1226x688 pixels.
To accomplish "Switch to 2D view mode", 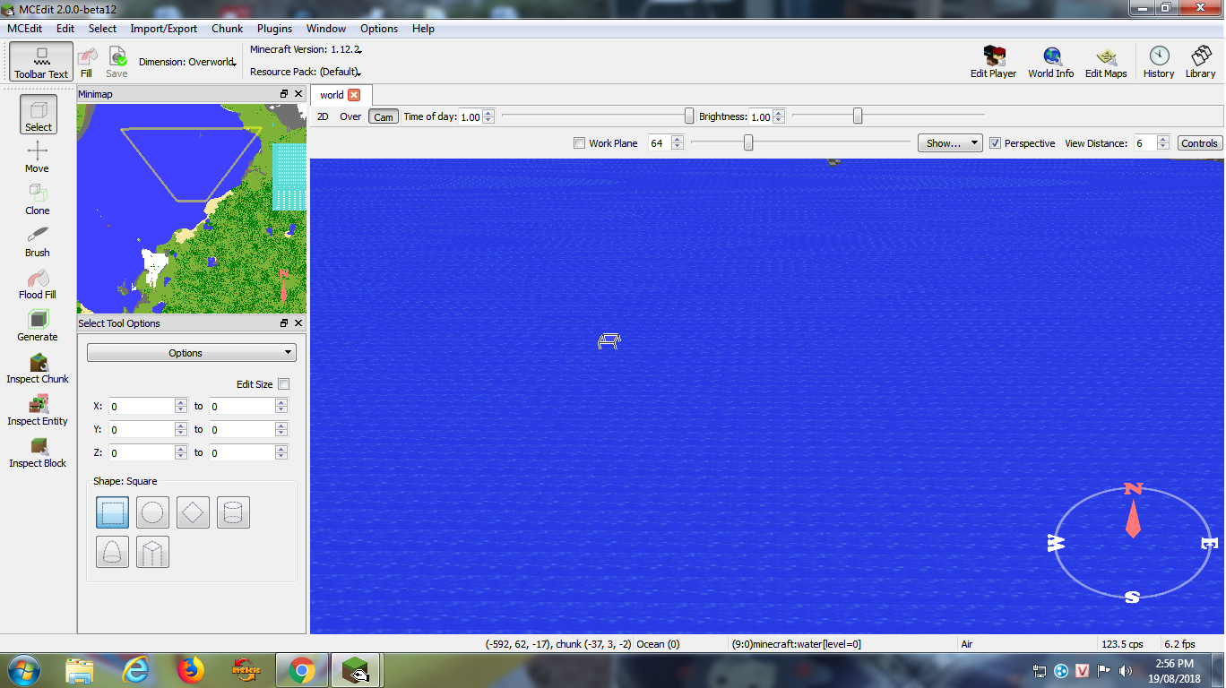I will coord(323,116).
